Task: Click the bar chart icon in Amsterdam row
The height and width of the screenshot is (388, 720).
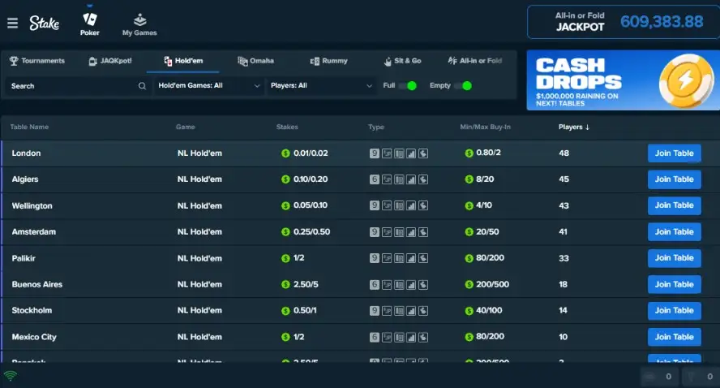Action: (x=411, y=232)
